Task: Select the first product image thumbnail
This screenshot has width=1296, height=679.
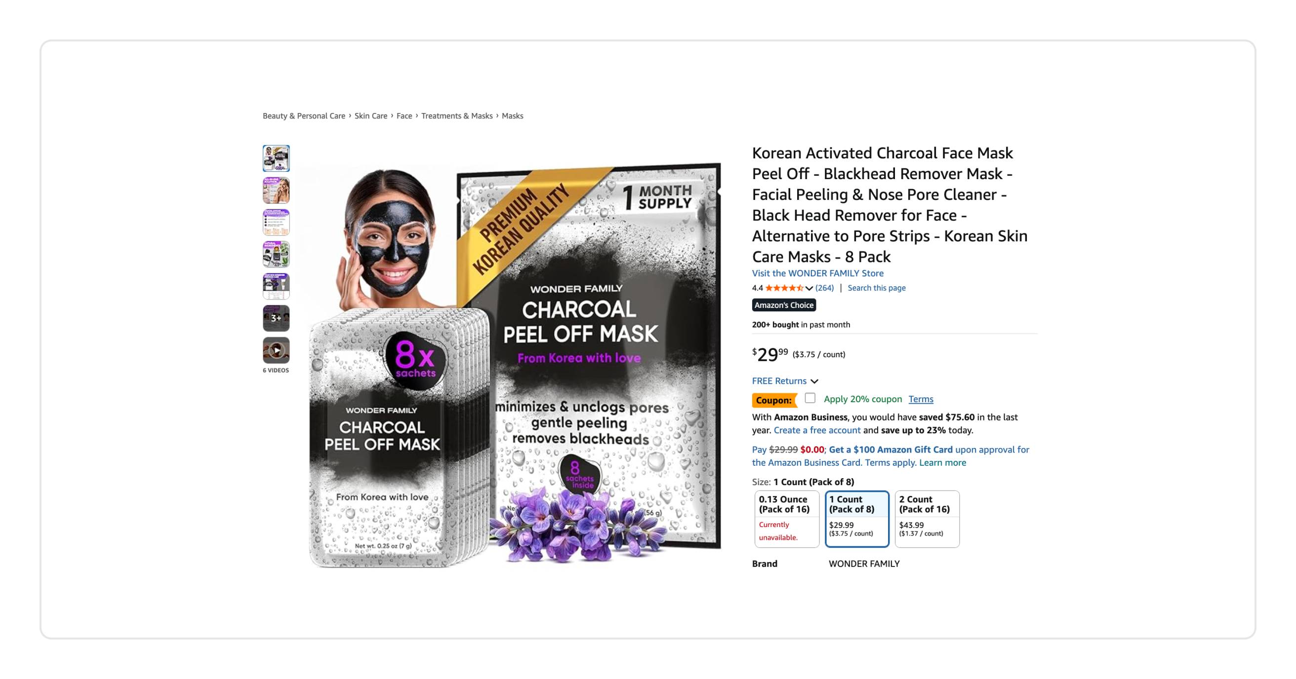Action: (276, 158)
